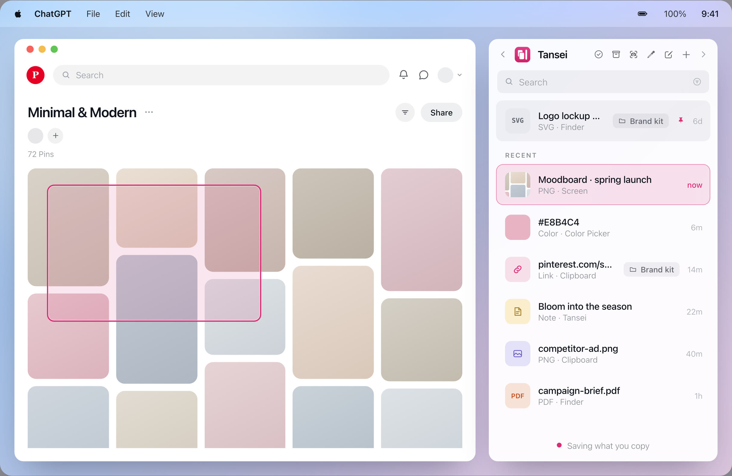Go forward in Tansei panel
This screenshot has width=732, height=476.
coord(703,54)
